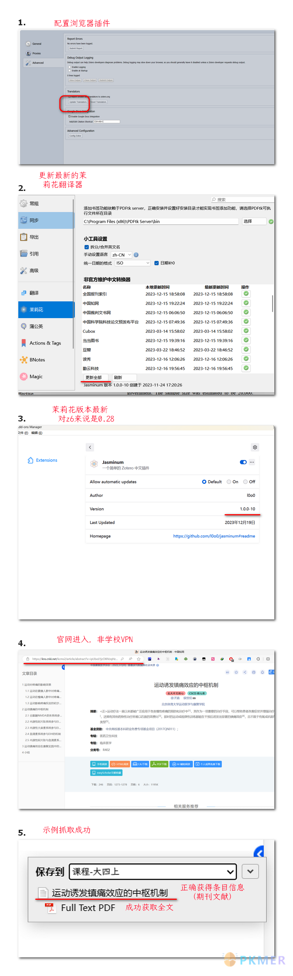This screenshot has width=293, height=976.
Task: Enable Logging checkbox in Debug Output Logging
Action: tap(69, 67)
